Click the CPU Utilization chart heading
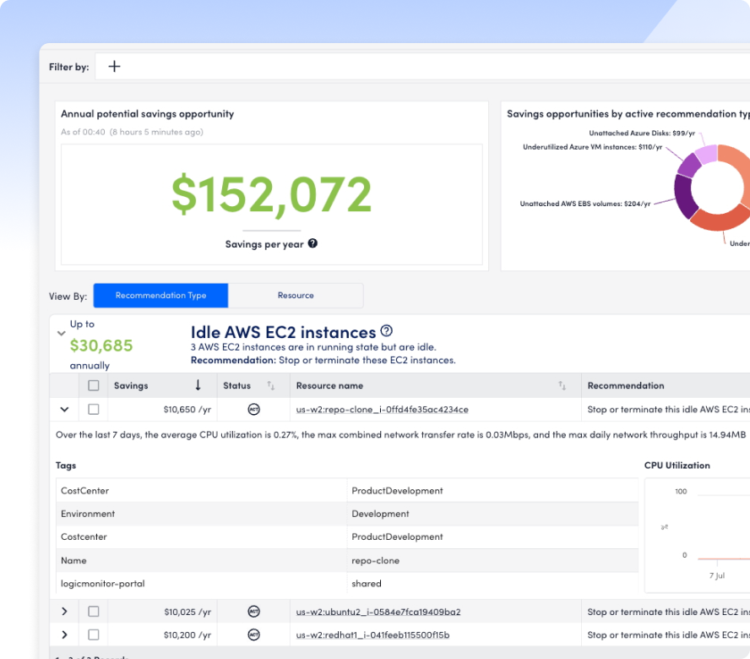This screenshot has width=750, height=659. [677, 466]
